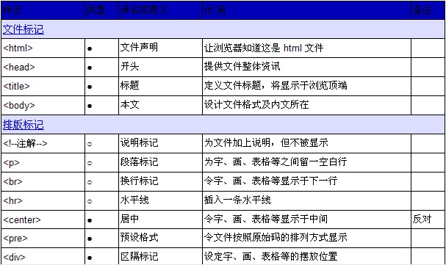Select the <title> tag cell
Viewport: 446px width, 265px height.
pyautogui.click(x=43, y=86)
